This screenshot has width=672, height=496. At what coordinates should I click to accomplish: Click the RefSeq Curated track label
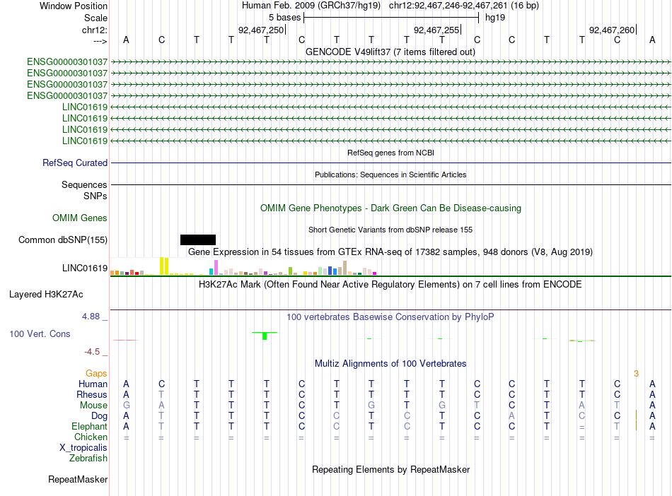pos(75,163)
